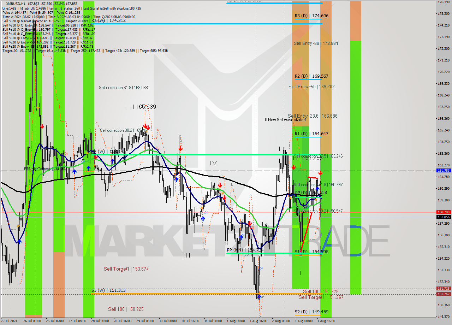Click the 'Sell 100 | 150.225' label
This screenshot has height=325, width=452.
pyautogui.click(x=126, y=309)
